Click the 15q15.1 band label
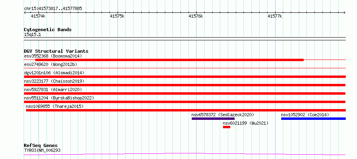Image resolution: width=357 pixels, height=159 pixels. pos(32,35)
